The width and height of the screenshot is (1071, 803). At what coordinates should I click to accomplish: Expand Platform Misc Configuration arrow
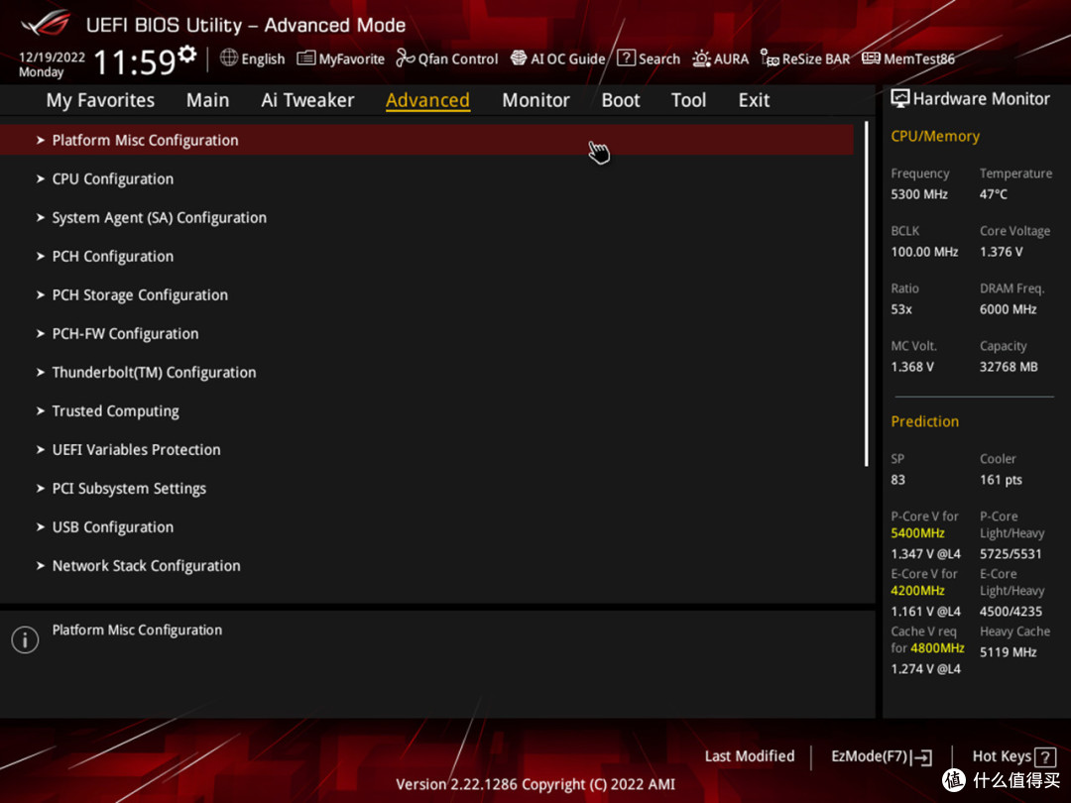[x=41, y=140]
